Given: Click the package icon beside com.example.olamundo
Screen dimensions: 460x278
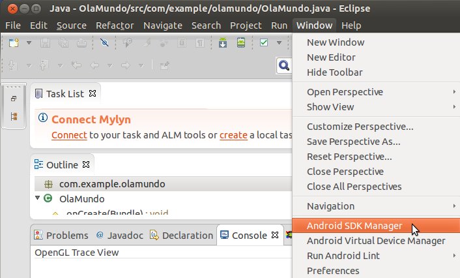Looking at the screenshot, I should 48,184.
